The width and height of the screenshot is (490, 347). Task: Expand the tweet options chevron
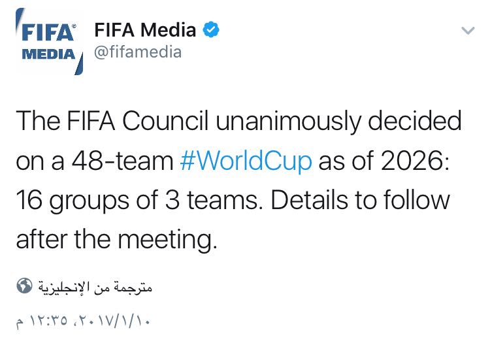468,30
